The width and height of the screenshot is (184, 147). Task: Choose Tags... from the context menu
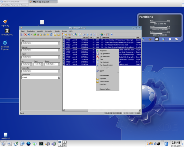107,59
